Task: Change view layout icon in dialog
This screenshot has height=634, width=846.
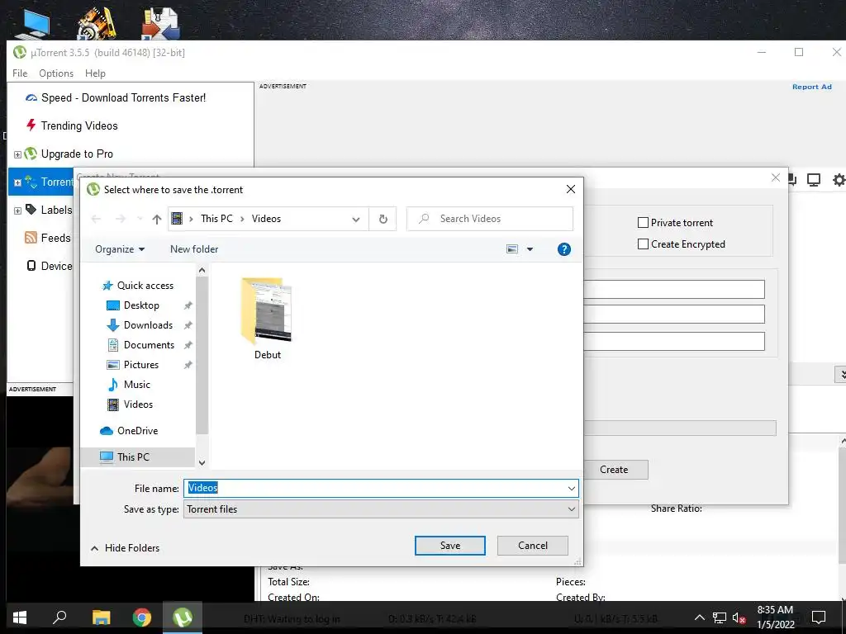Action: [512, 249]
